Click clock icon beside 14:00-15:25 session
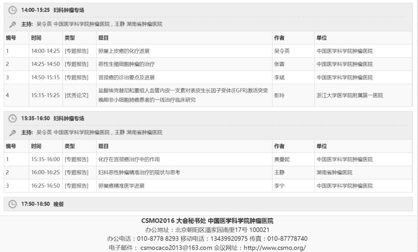418x252 pixels. [x=12, y=10]
